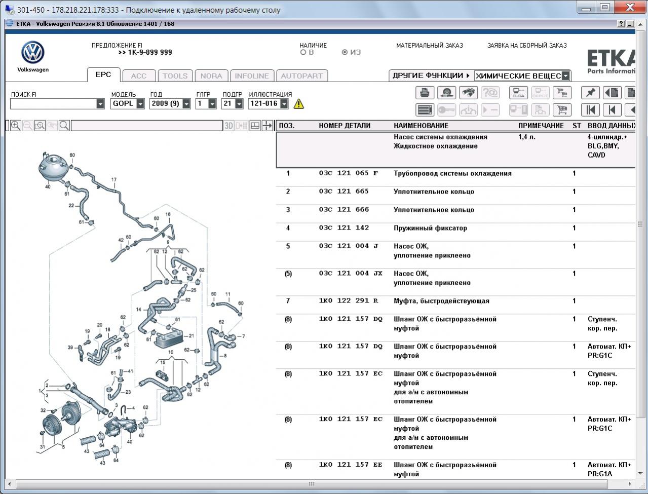
Task: Click the pane divider arrow icon
Action: pyautogui.click(x=268, y=126)
